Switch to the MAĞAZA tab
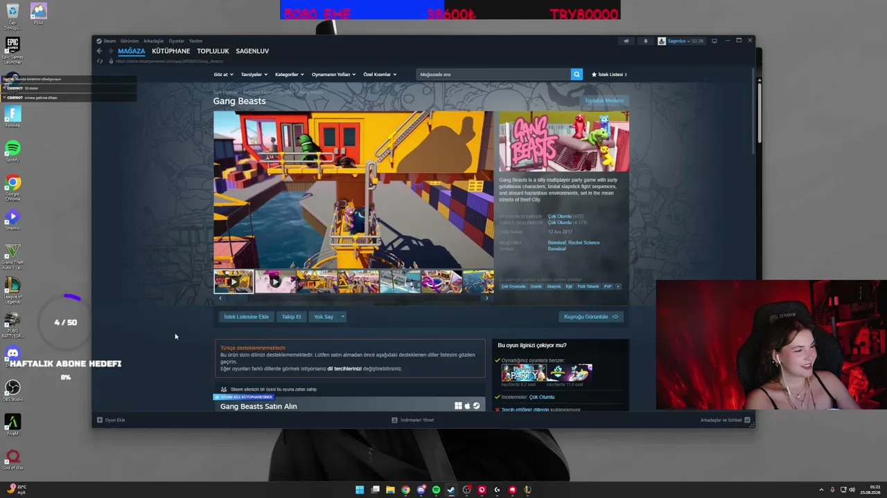The height and width of the screenshot is (498, 887). click(x=131, y=51)
